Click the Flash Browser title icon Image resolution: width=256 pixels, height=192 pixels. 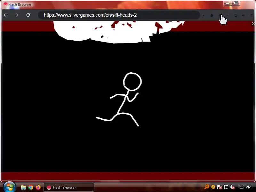(5, 4)
